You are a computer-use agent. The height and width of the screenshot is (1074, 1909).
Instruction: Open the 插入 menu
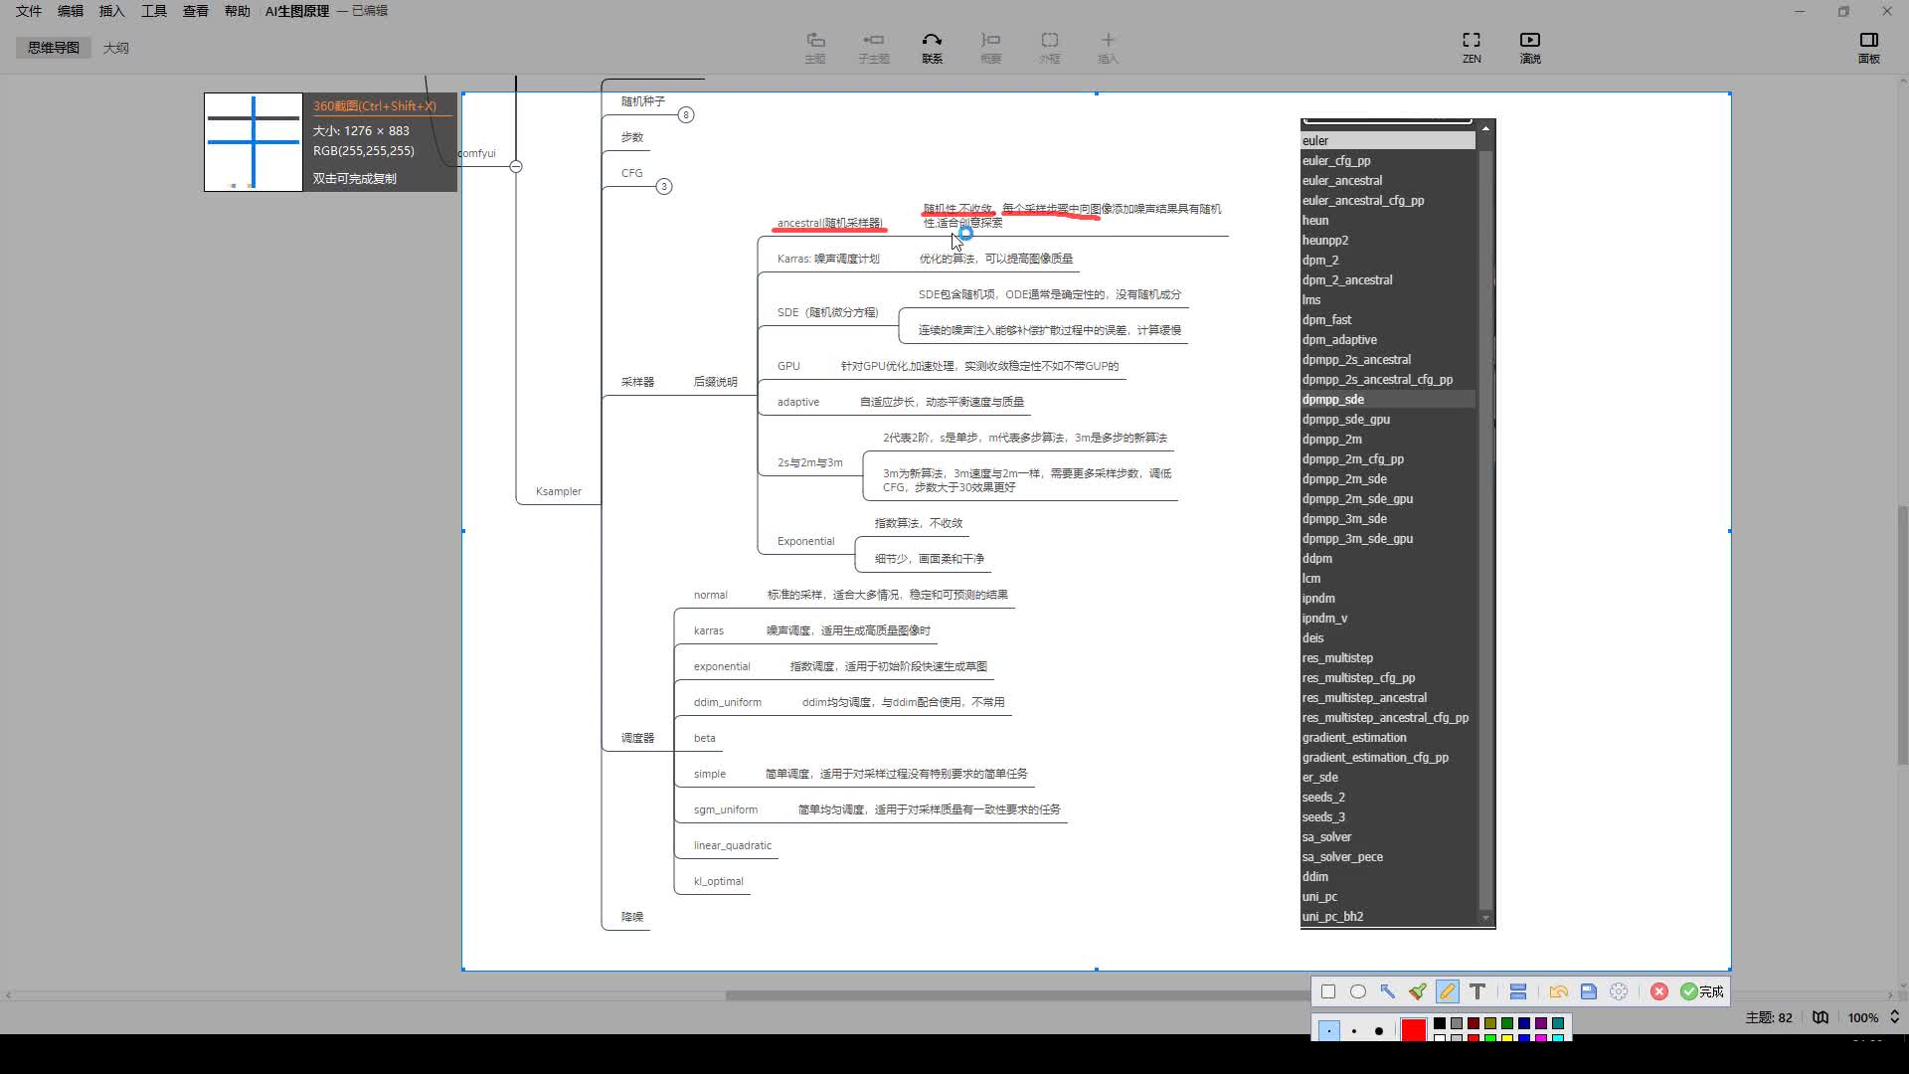tap(111, 11)
